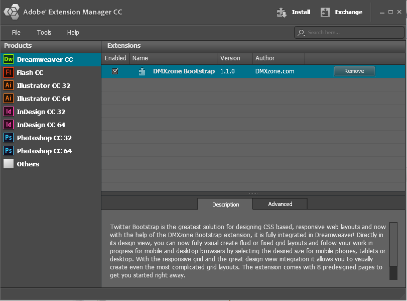
Task: Click the Ps icon for Photoshop CC 32
Action: coord(9,138)
